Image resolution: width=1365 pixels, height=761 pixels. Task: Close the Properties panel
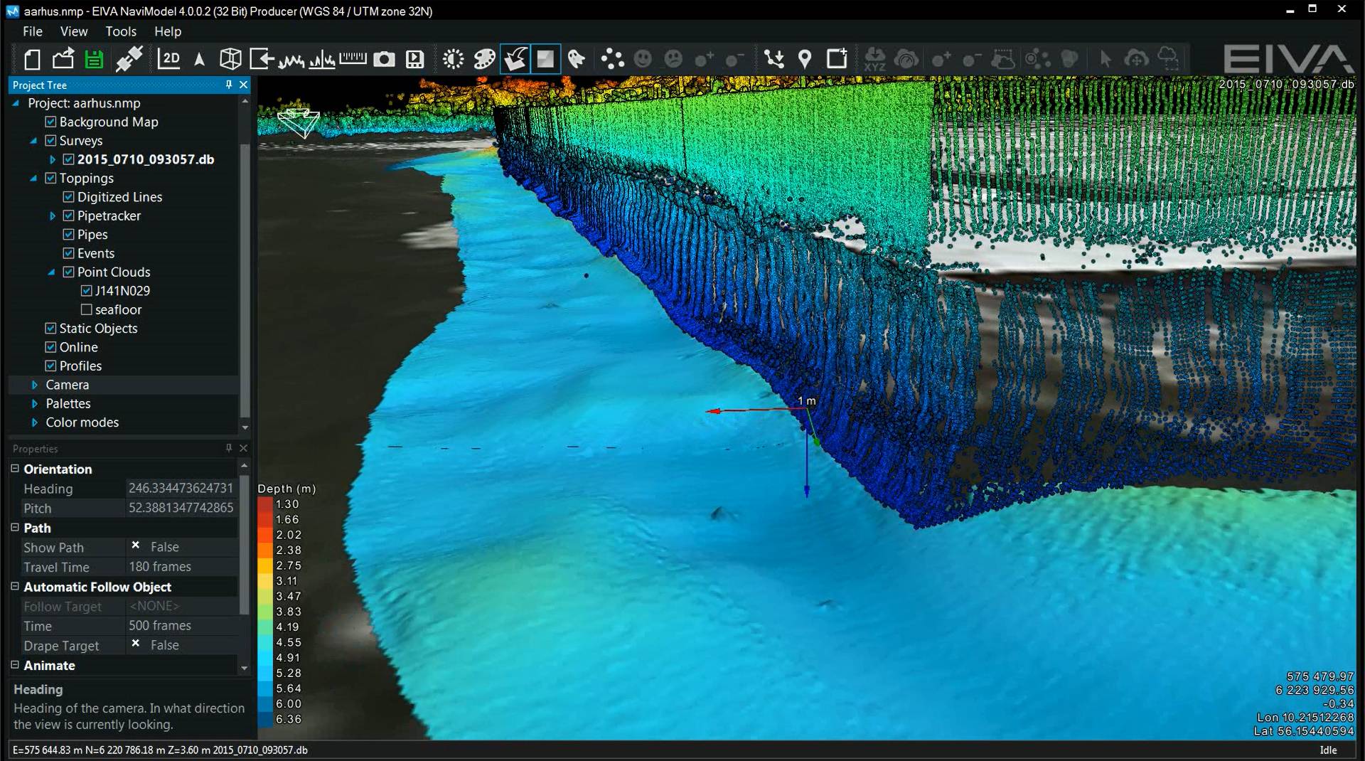tap(244, 448)
